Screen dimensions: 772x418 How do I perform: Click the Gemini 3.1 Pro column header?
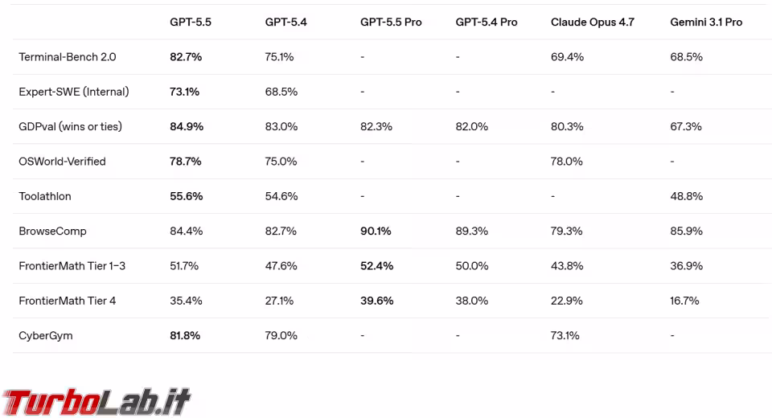point(706,23)
